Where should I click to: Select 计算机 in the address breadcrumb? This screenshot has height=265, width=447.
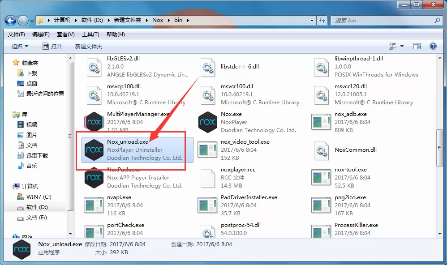point(62,20)
